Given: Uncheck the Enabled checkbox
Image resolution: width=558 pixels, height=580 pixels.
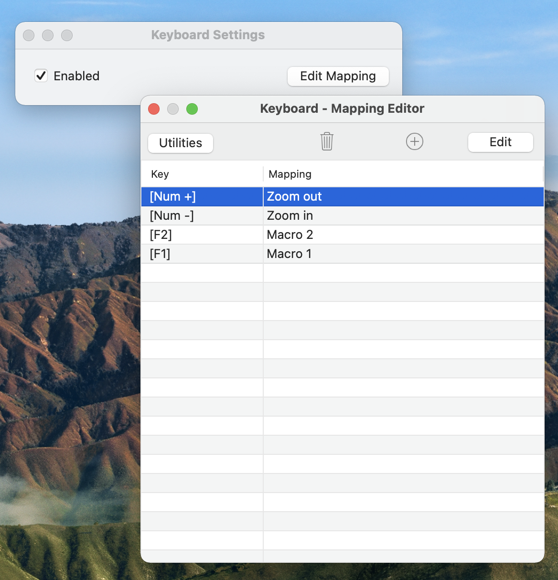Looking at the screenshot, I should [x=41, y=75].
